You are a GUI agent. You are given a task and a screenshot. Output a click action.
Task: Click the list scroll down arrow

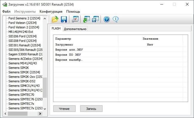point(45,109)
